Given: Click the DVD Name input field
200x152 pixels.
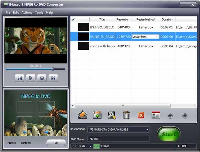Looking at the screenshot, I should (x=118, y=139).
